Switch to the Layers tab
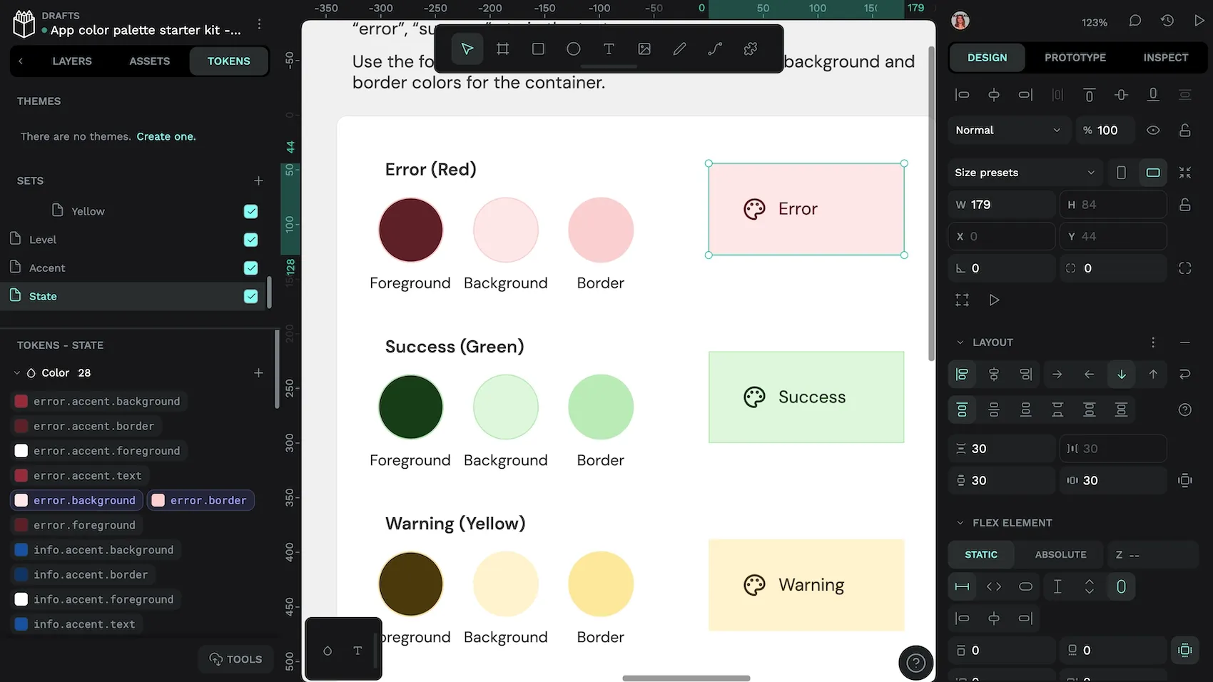The image size is (1213, 682). pos(72,61)
